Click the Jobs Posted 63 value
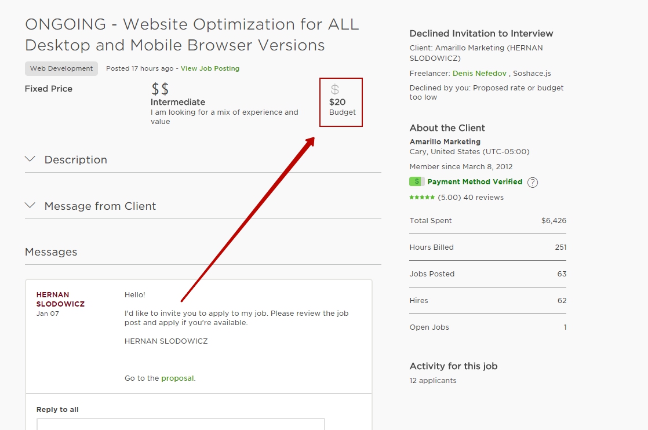The image size is (648, 430). (562, 274)
